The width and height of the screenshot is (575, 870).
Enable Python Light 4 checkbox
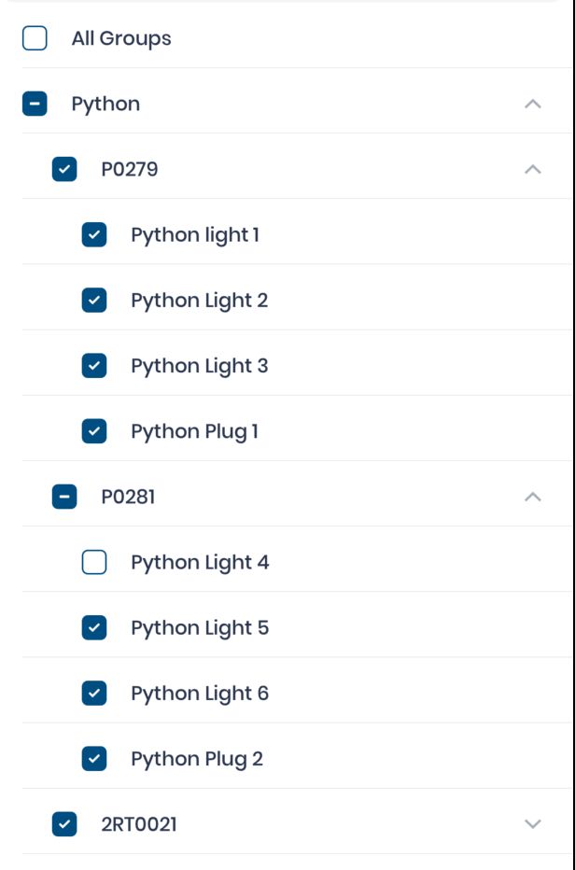(x=94, y=562)
